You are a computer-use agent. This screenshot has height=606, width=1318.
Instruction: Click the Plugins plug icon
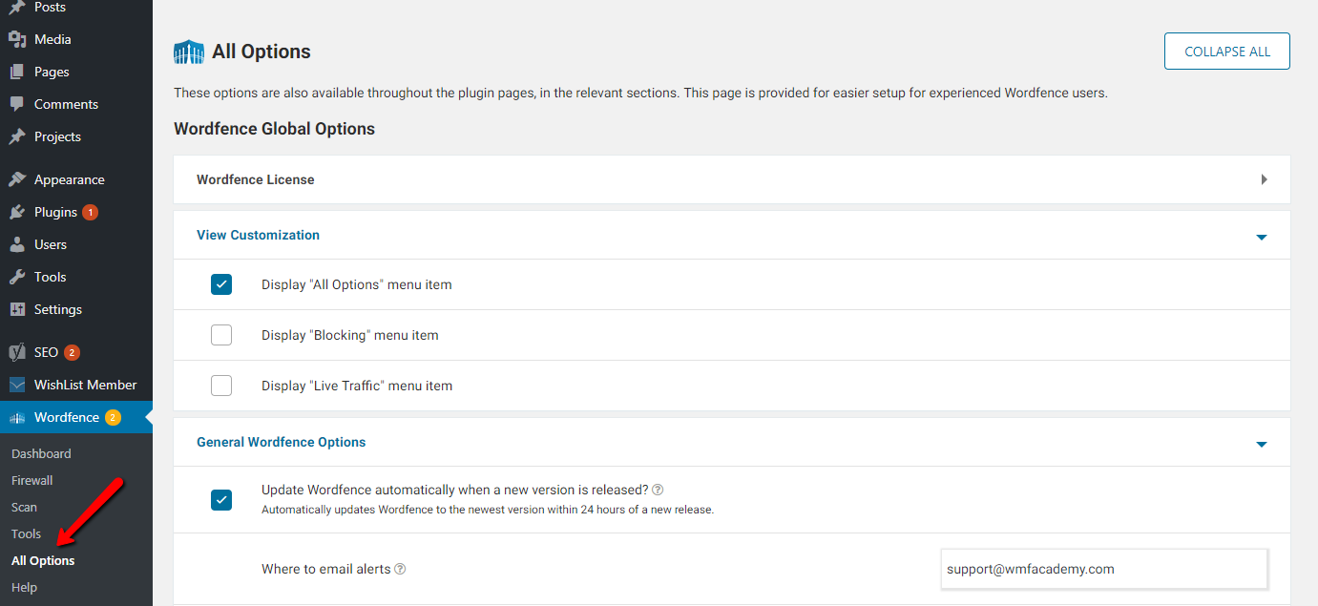pyautogui.click(x=17, y=212)
